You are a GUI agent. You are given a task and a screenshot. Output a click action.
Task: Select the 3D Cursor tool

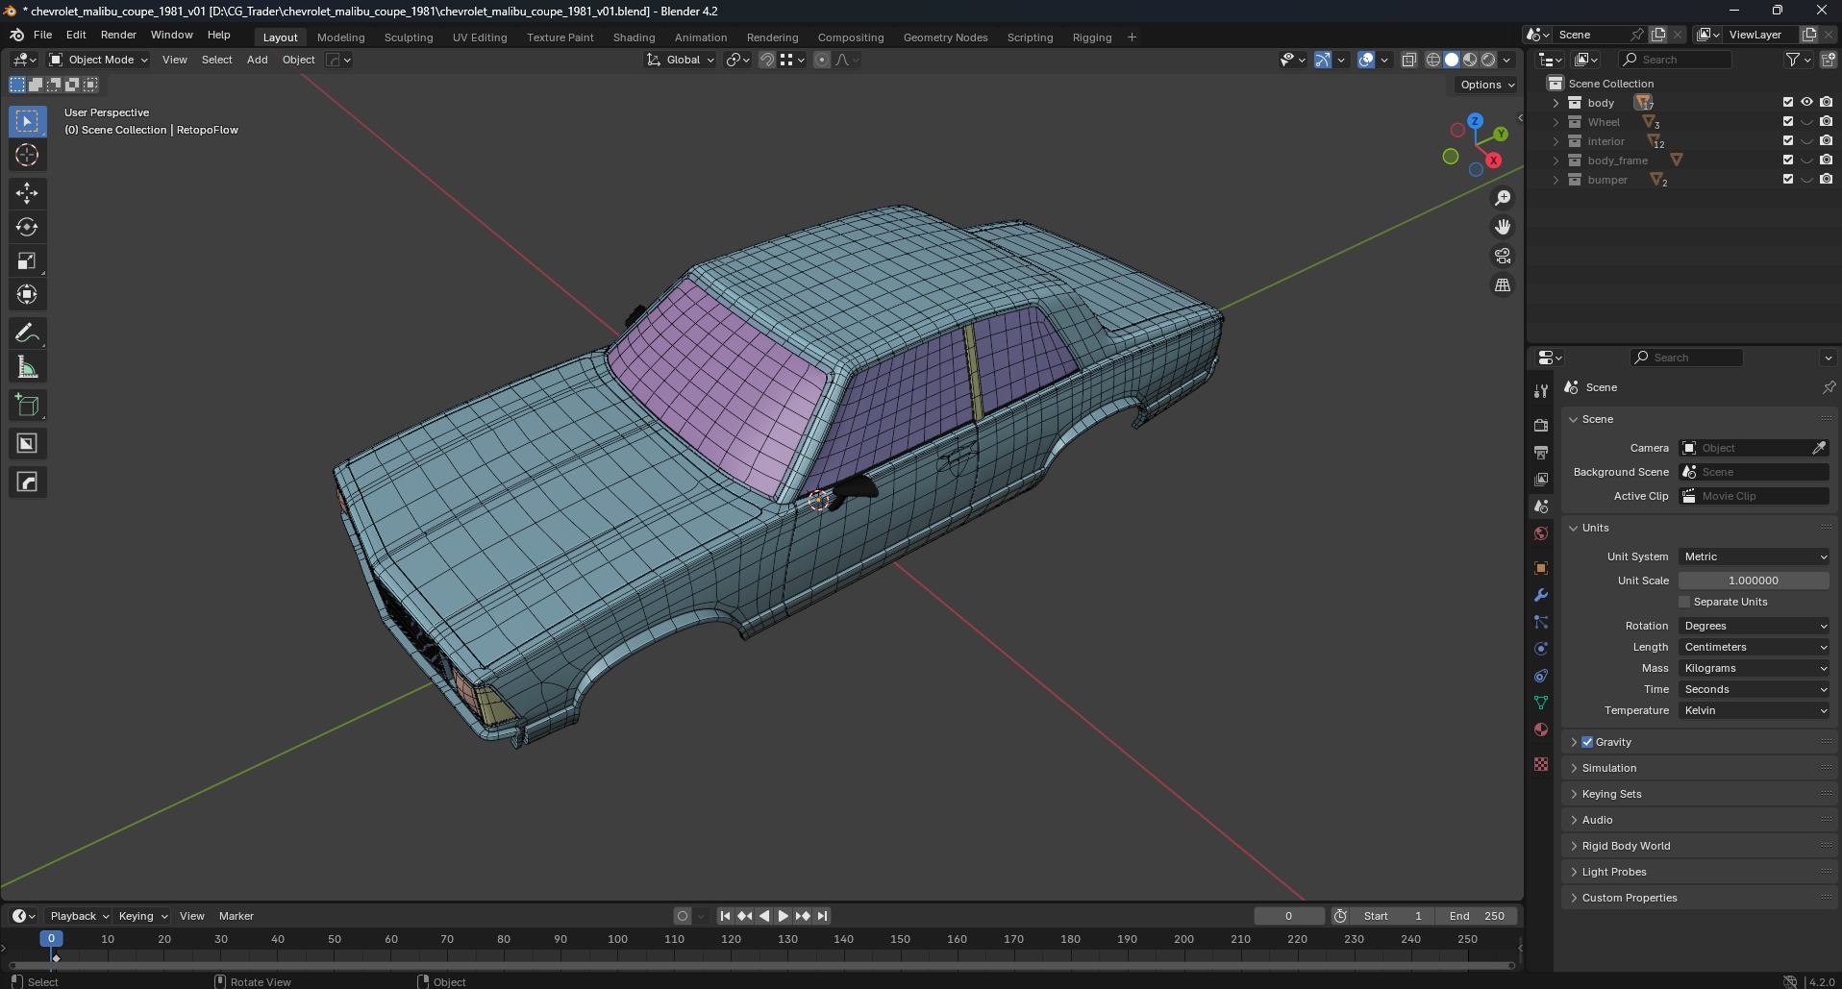coord(27,155)
